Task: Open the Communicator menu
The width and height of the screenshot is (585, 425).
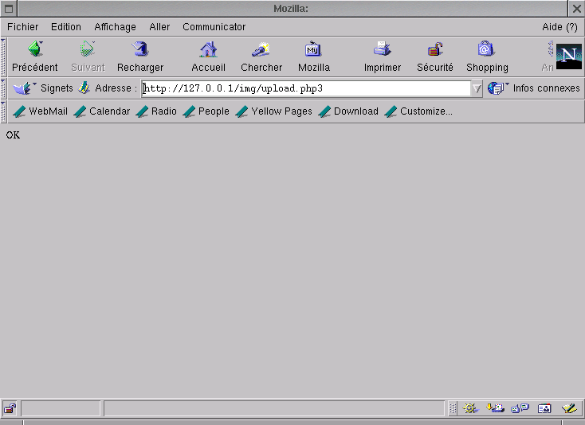Action: 214,27
